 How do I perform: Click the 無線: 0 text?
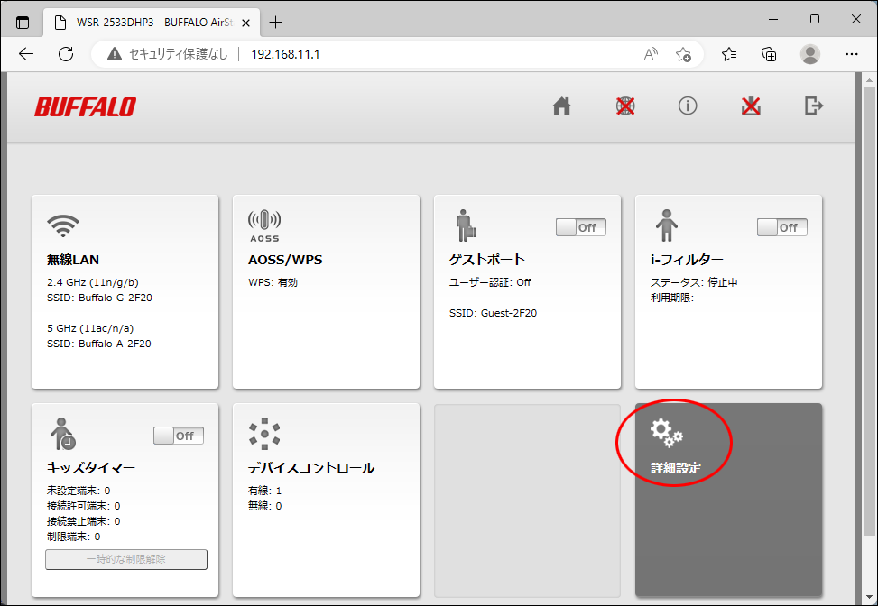265,506
